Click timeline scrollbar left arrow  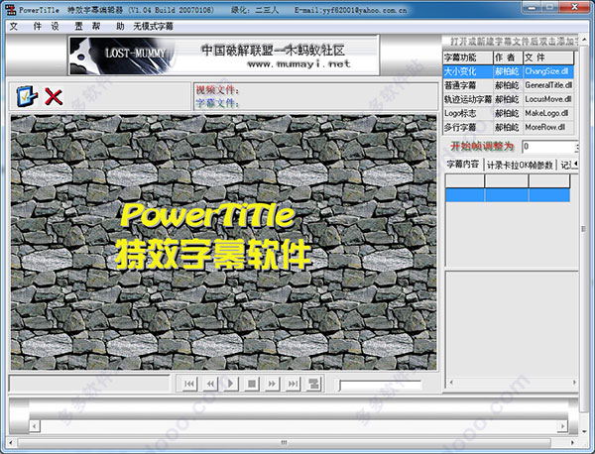tap(34, 426)
